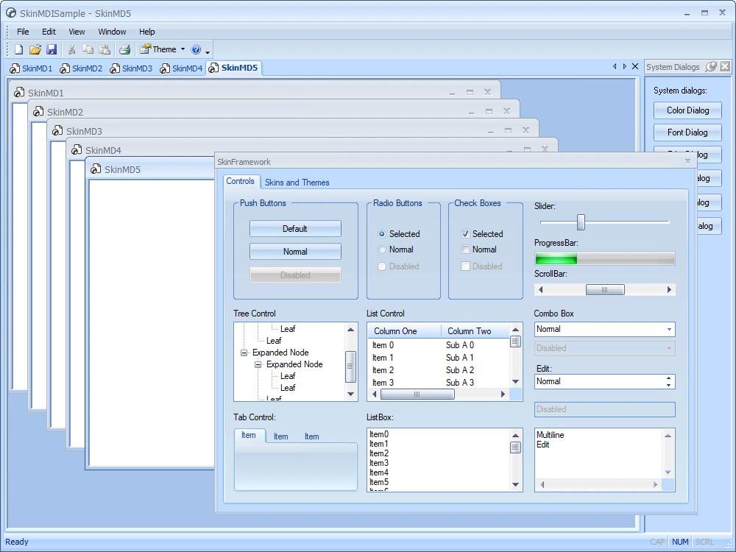Switch to the SkinMD3 document tab
This screenshot has width=736, height=552.
click(x=131, y=68)
